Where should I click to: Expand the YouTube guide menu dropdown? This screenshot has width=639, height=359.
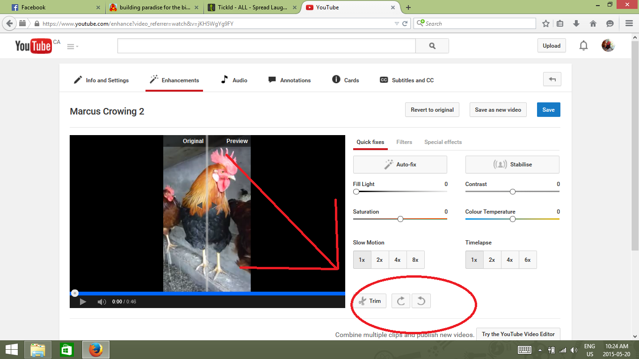[x=73, y=46]
